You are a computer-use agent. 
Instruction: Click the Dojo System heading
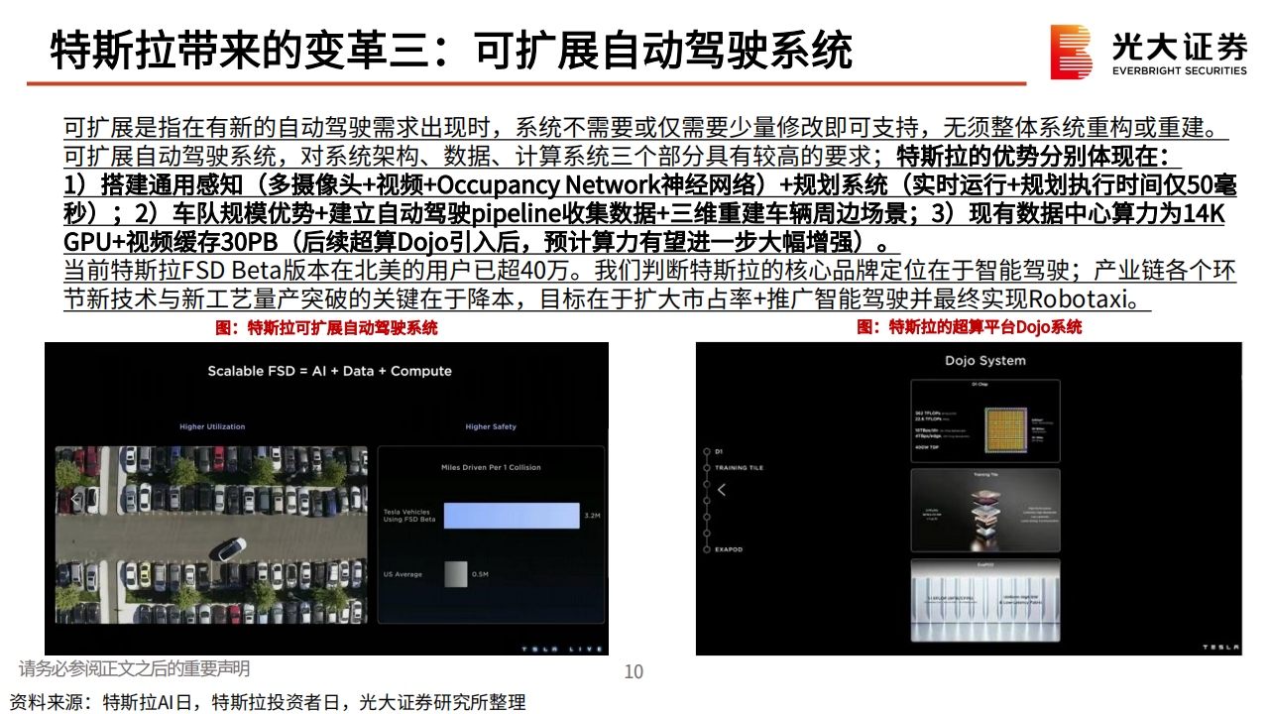pos(984,360)
